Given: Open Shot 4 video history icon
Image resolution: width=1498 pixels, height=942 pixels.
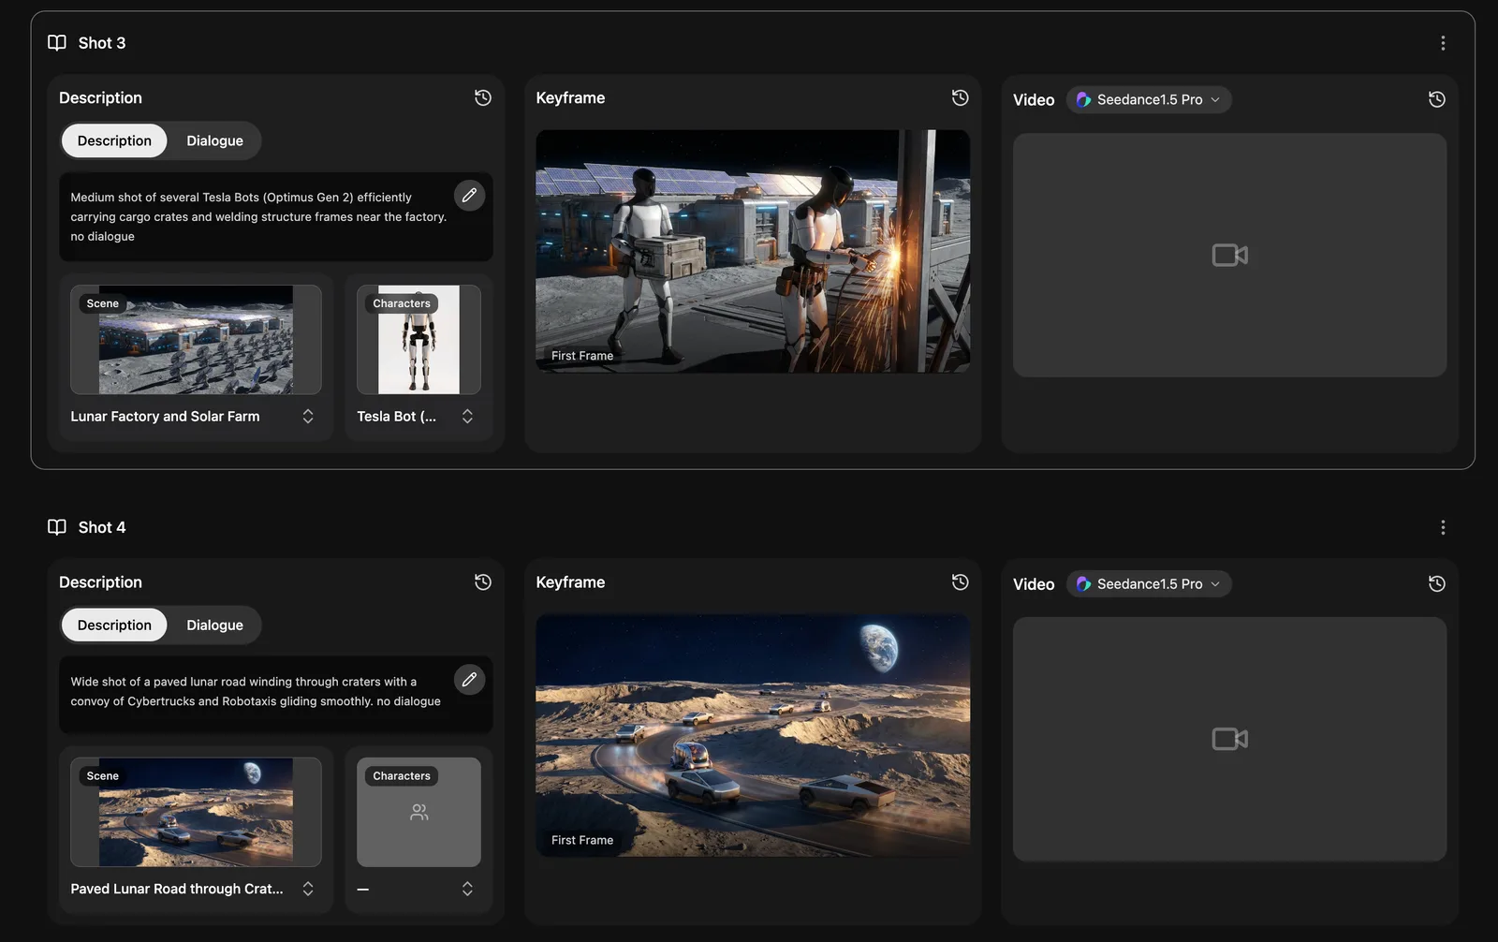Looking at the screenshot, I should click(x=1436, y=583).
